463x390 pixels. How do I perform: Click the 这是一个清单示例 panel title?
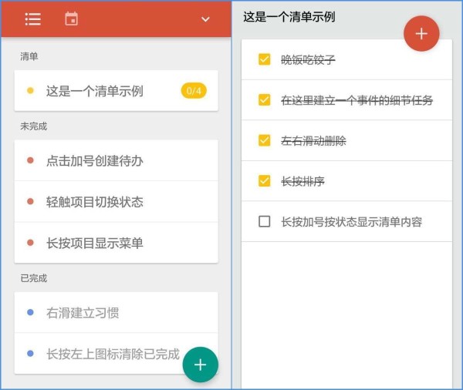point(289,17)
